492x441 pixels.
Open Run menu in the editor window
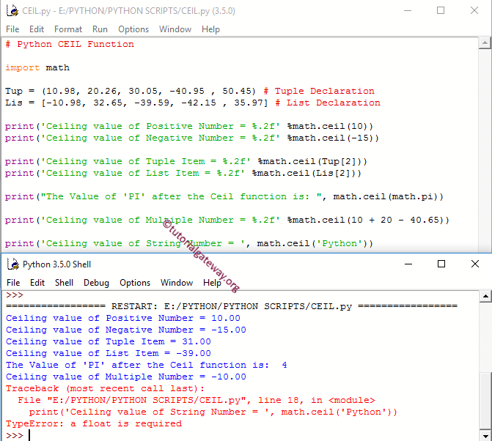click(x=100, y=29)
